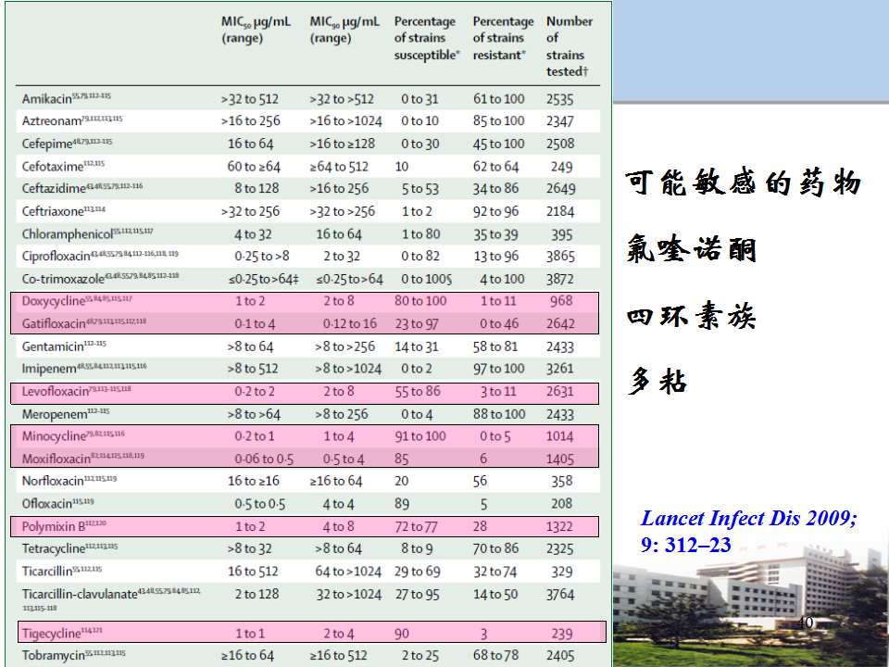The height and width of the screenshot is (667, 889).
Task: Select Minocycline's susceptible value 91 to 100
Action: click(420, 436)
